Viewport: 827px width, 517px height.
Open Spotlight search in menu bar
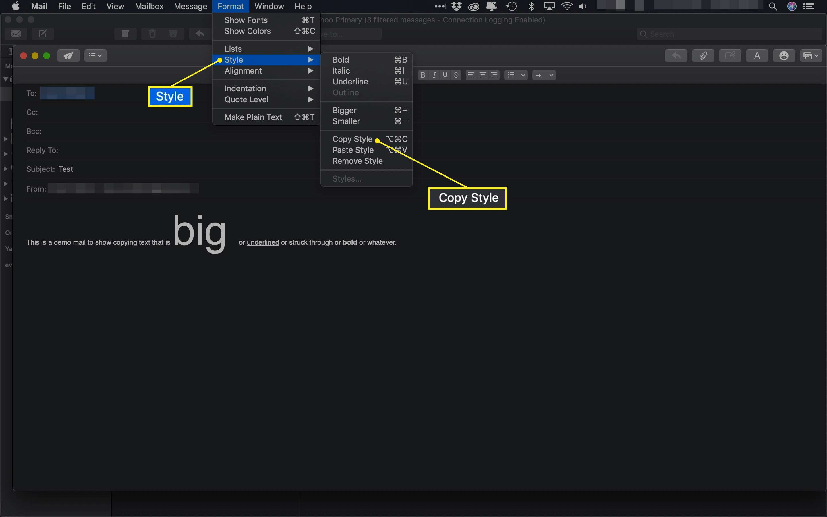773,6
